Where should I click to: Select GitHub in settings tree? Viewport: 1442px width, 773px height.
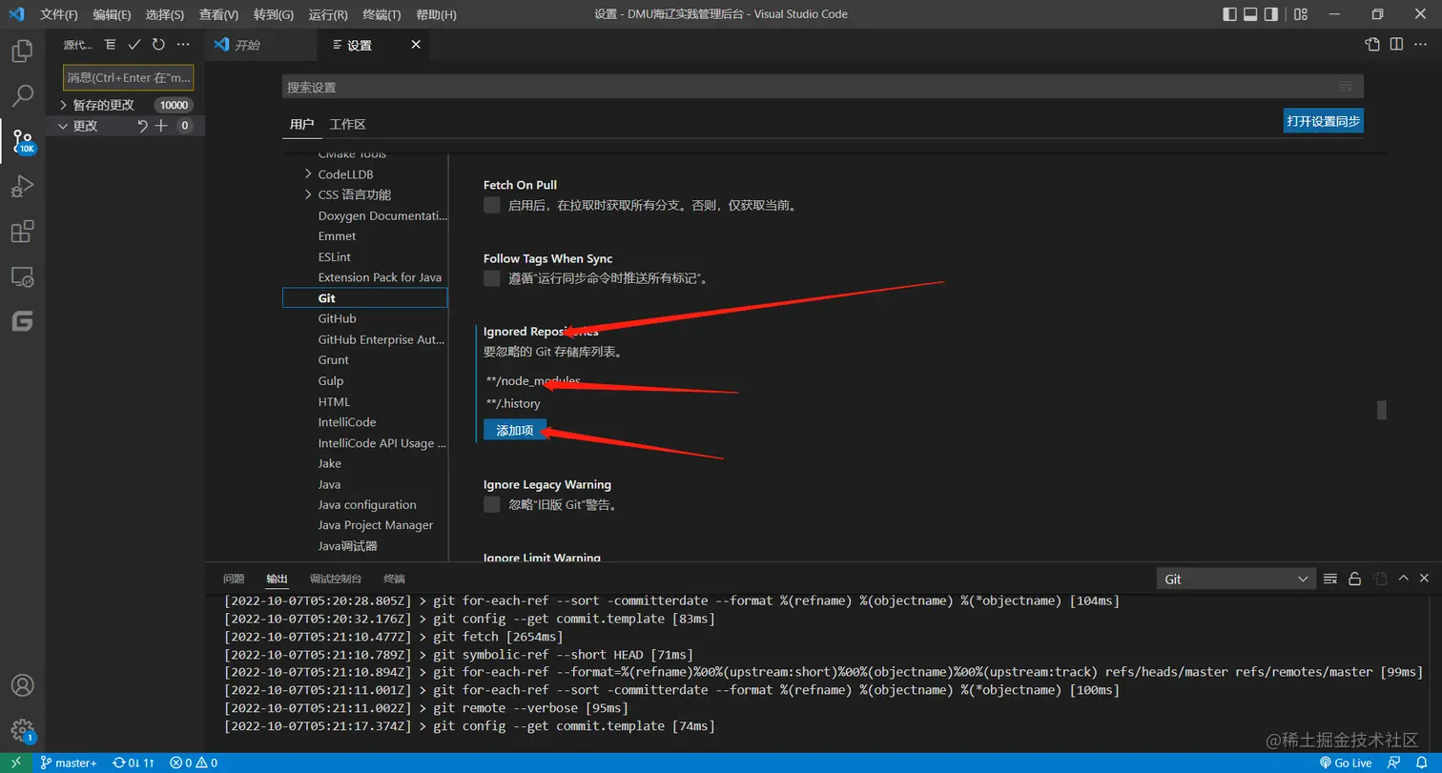point(337,318)
